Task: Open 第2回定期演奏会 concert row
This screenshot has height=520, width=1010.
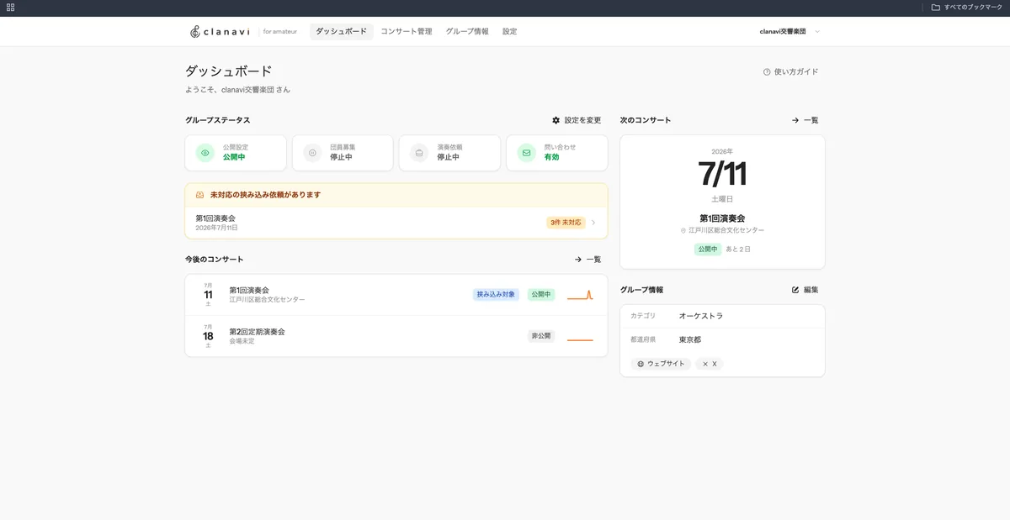Action: click(x=396, y=336)
